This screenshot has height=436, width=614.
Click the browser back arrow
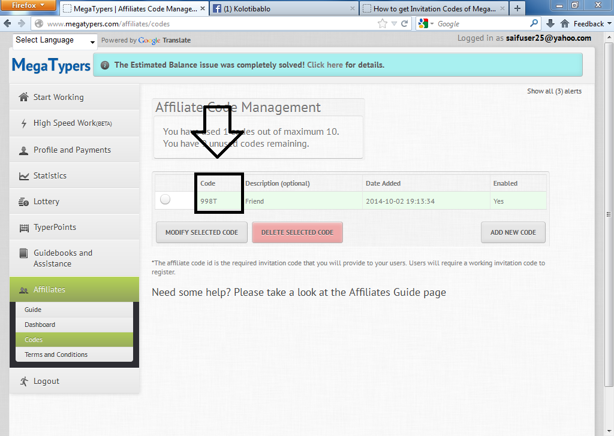click(x=7, y=24)
